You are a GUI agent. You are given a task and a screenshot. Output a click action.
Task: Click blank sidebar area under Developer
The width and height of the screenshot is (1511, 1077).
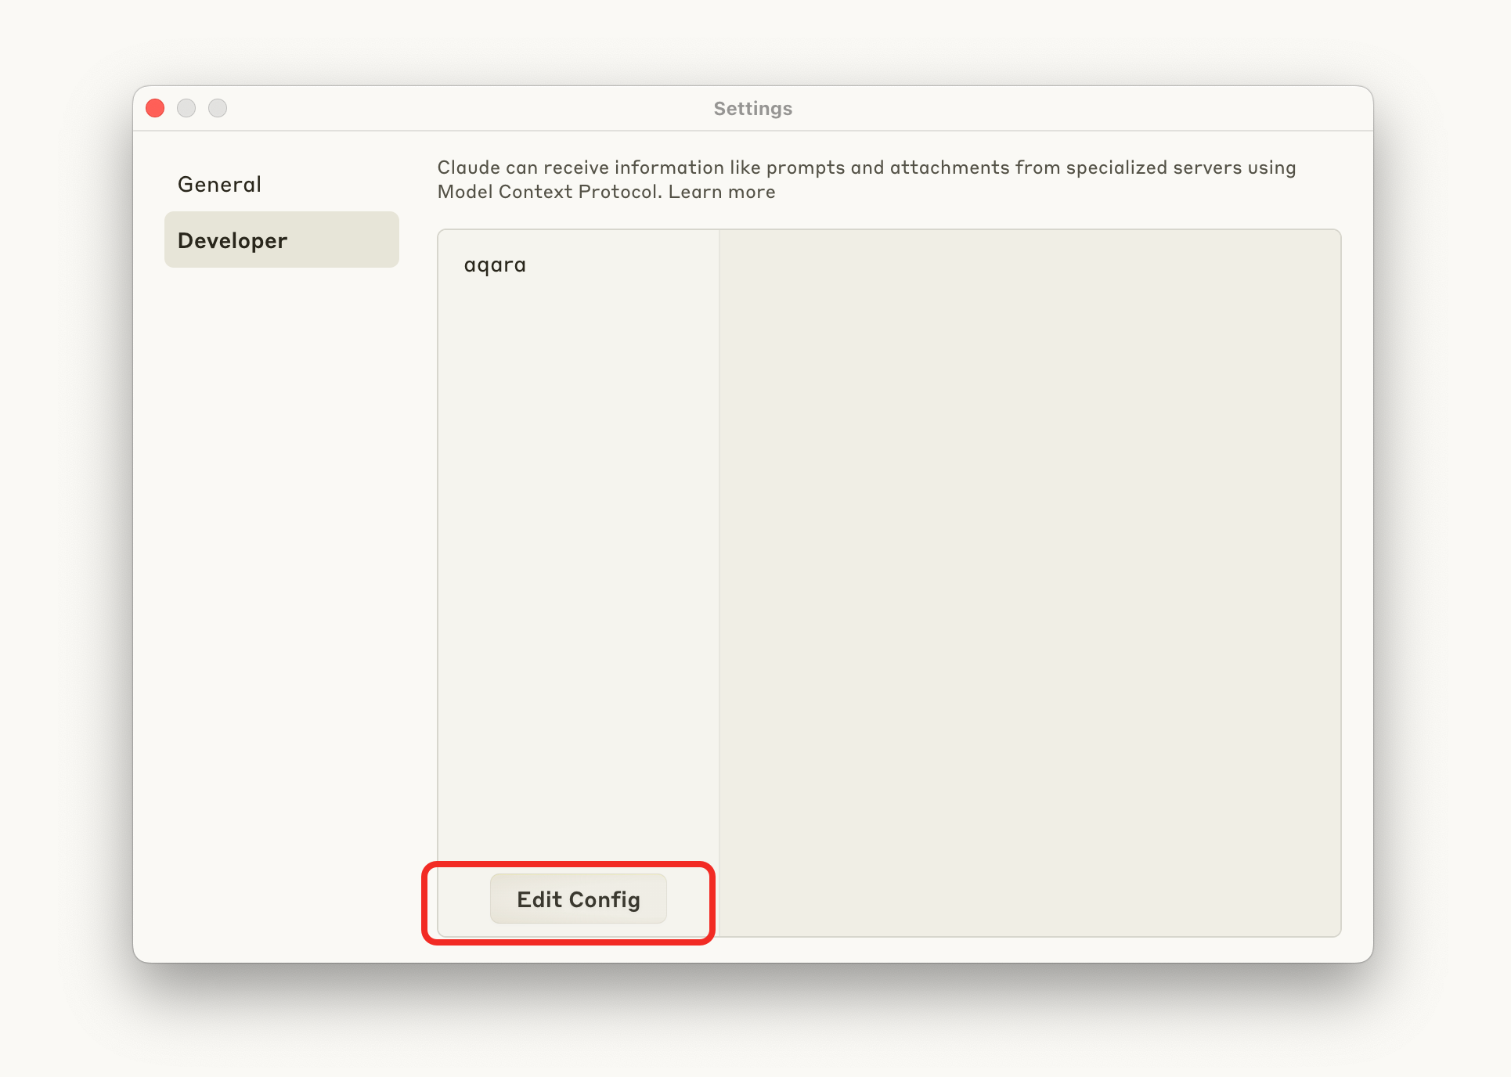coord(281,548)
